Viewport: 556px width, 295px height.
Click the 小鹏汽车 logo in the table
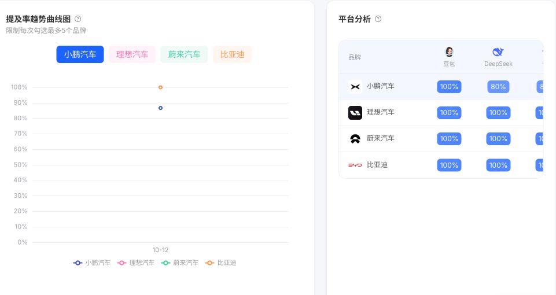click(x=355, y=87)
